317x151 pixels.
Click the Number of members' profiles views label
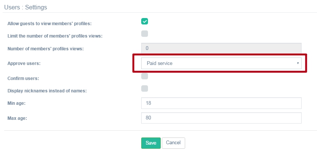coord(45,48)
